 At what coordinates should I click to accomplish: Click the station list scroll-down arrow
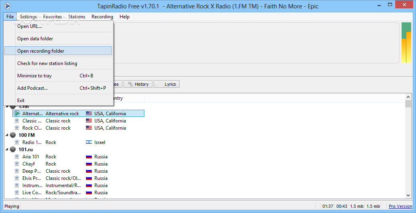point(408,195)
